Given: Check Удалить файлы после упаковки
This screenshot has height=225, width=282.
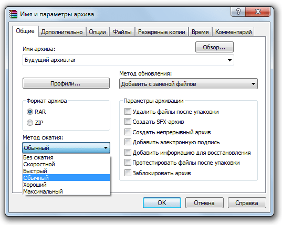Looking at the screenshot, I should pyautogui.click(x=128, y=112).
